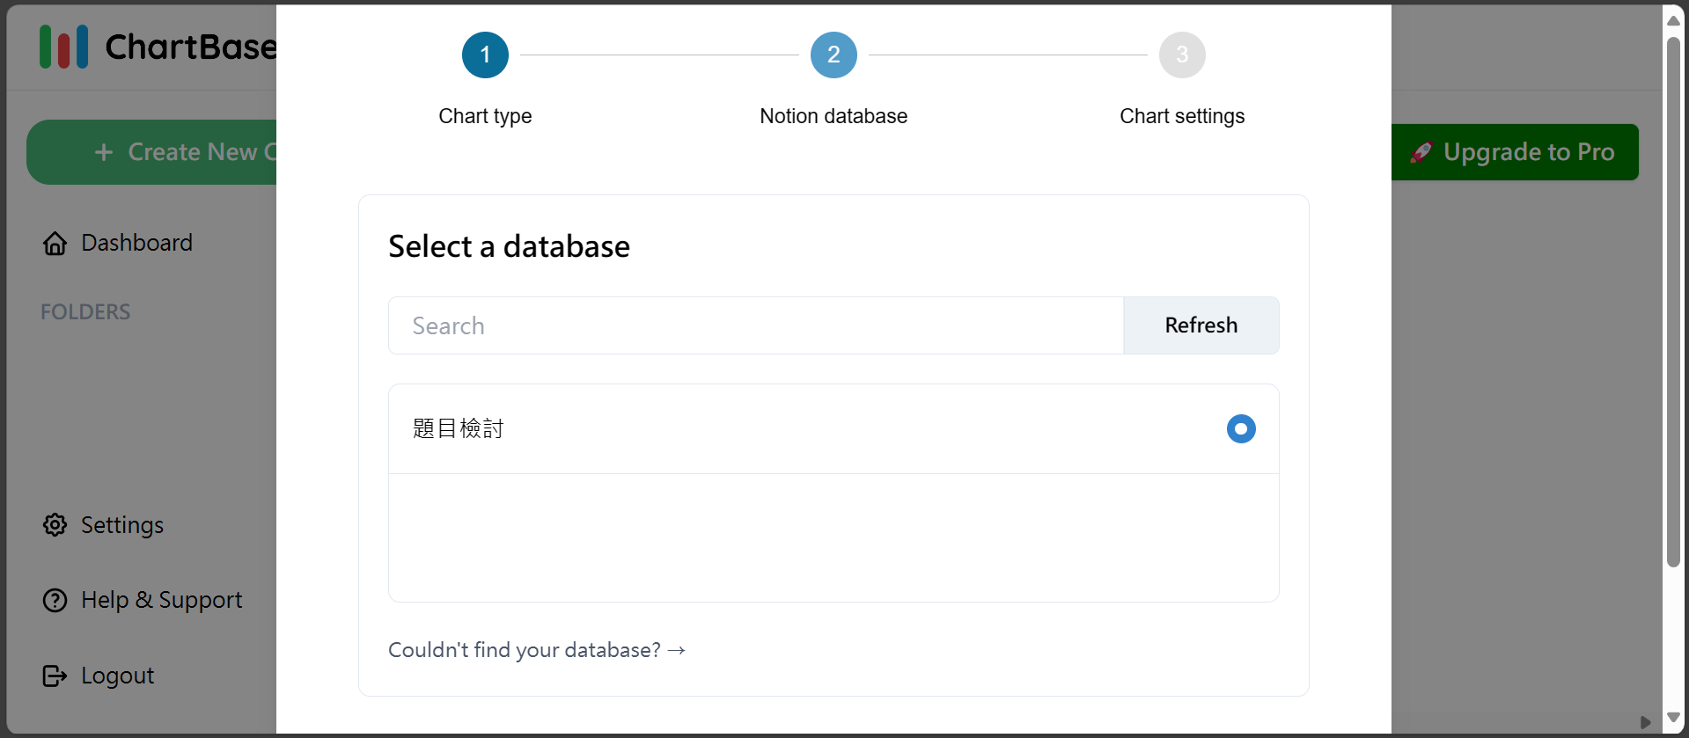This screenshot has height=738, width=1689.
Task: Click the Select a database heading
Action: [509, 246]
